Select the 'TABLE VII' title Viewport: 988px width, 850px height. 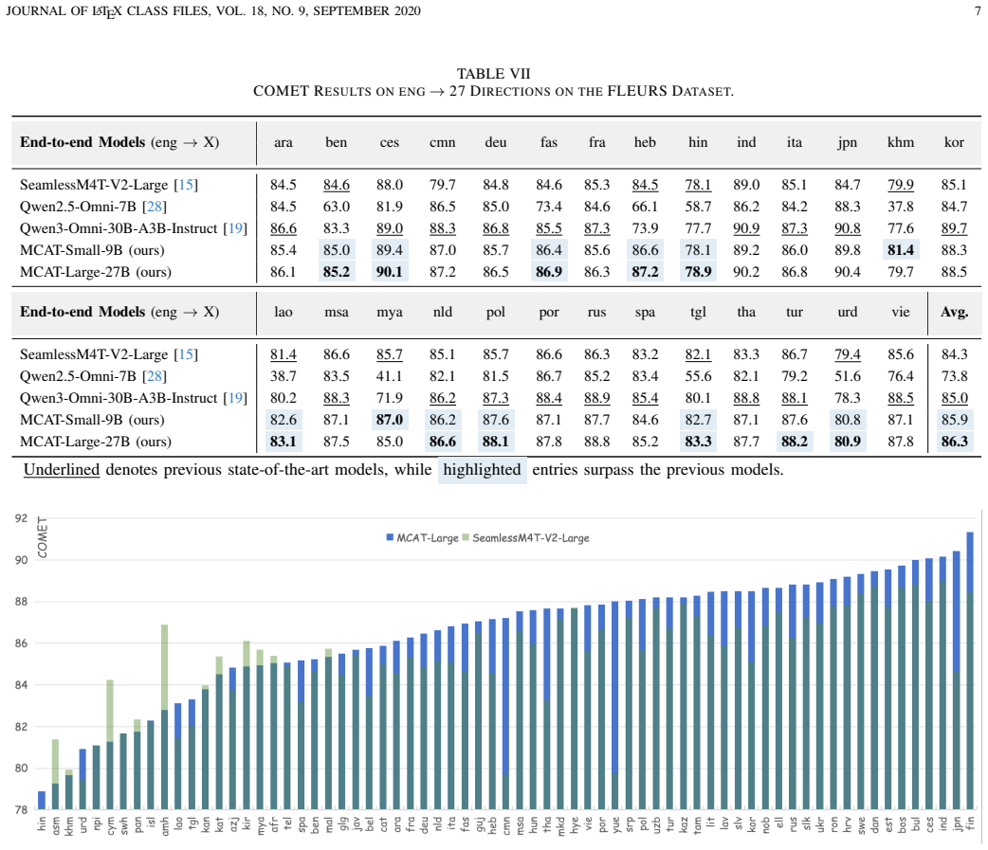493,74
